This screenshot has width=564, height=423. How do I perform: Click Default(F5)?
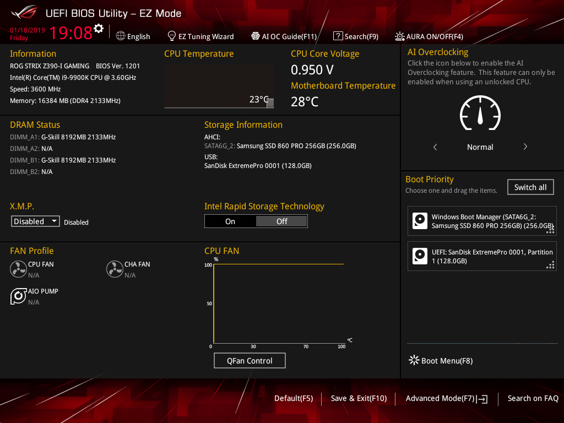point(294,398)
